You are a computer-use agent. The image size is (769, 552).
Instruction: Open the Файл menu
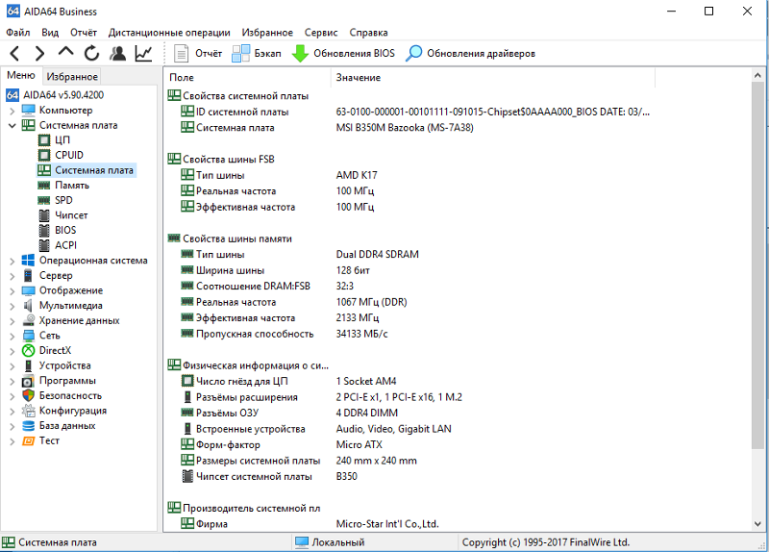point(18,33)
